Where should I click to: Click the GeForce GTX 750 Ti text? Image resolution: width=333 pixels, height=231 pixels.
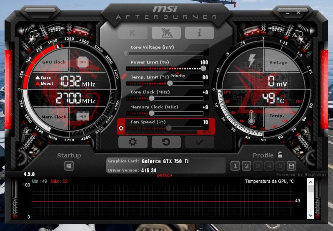(x=165, y=161)
